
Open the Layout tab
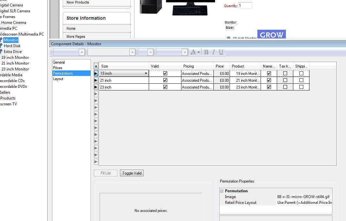pos(58,79)
